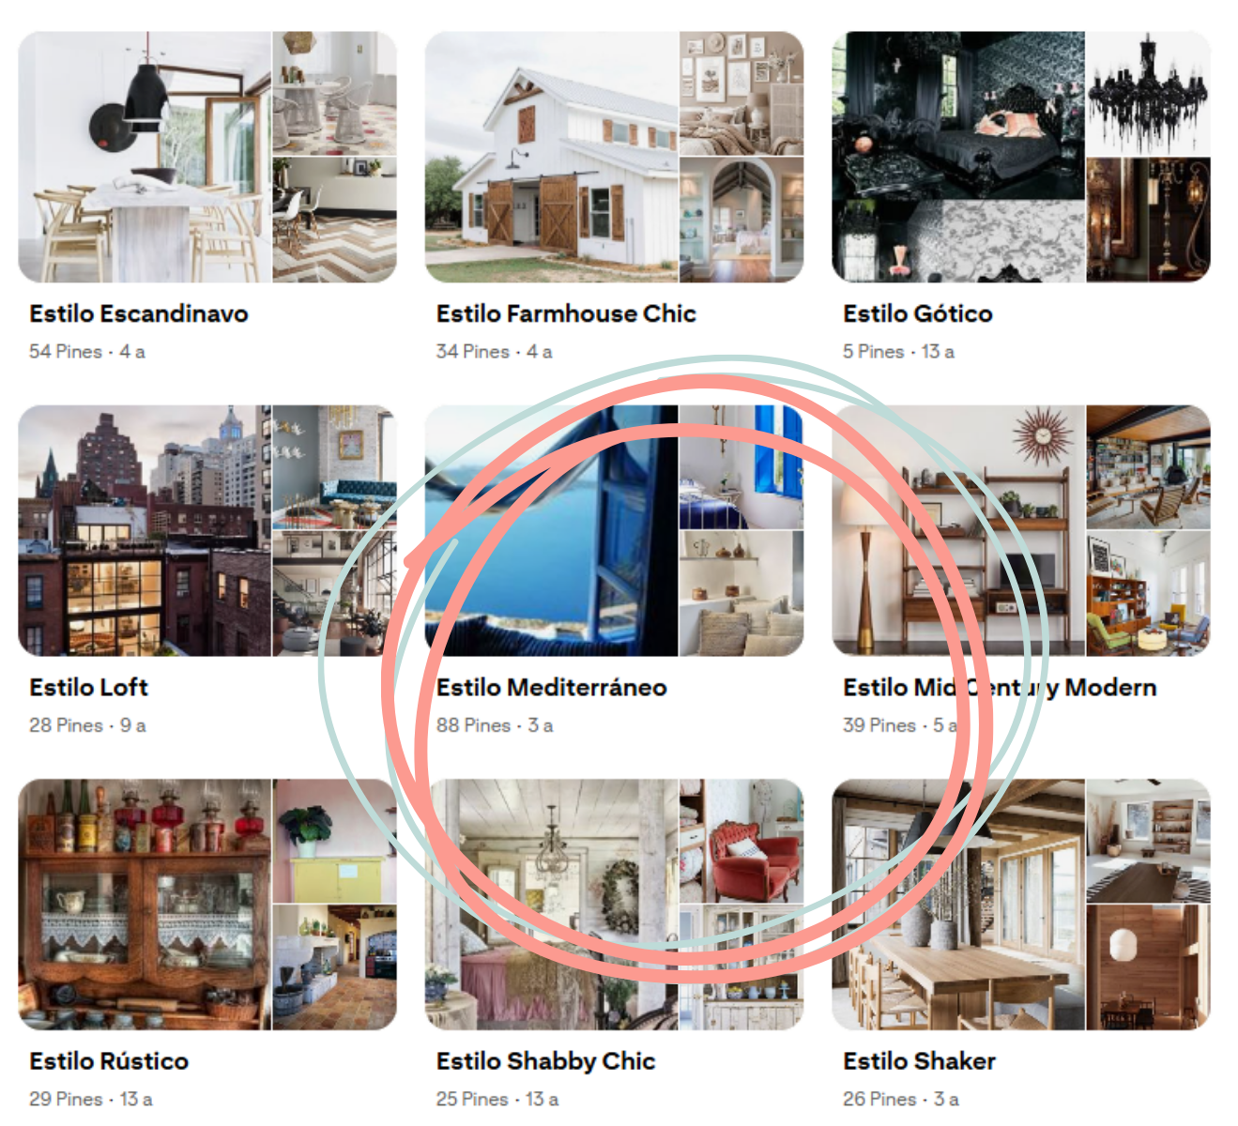Click the Estilo Farmhouse Chic board title
1238x1126 pixels.
coord(566,313)
